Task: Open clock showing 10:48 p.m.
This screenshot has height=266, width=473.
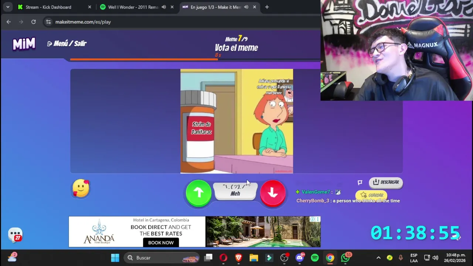Action: click(x=456, y=258)
